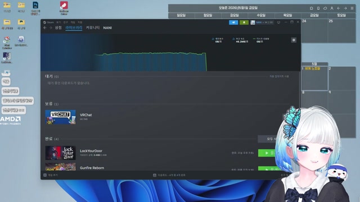Click the auto-update link in the queue header
This screenshot has height=202, width=360.
tap(279, 76)
